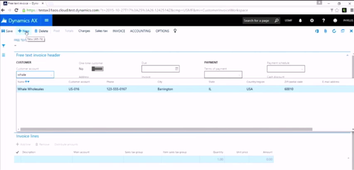Click the lightbulb tell-me icon
Screen dimensions: 354x170
(x=175, y=31)
